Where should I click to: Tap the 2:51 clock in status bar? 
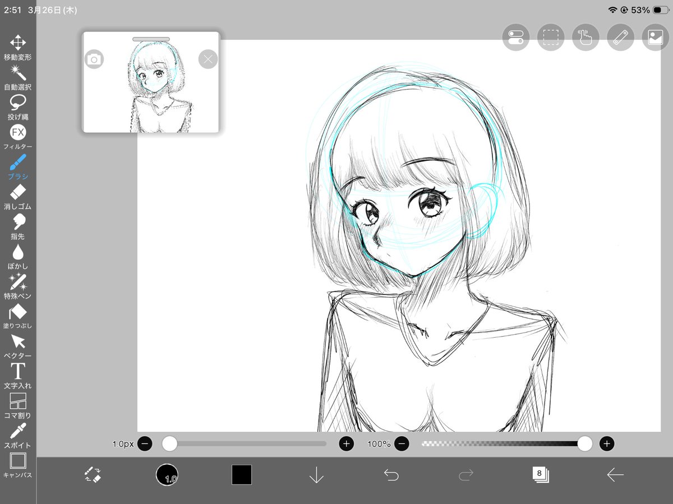(x=12, y=10)
